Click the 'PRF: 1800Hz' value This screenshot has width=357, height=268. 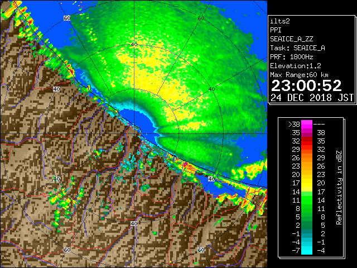coord(291,57)
